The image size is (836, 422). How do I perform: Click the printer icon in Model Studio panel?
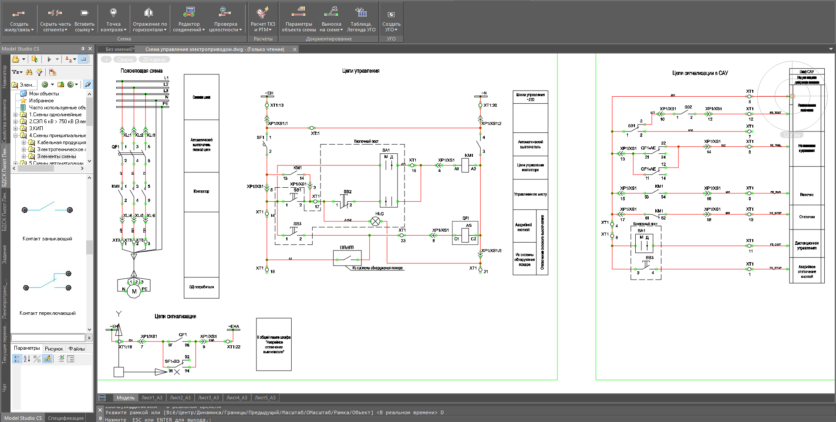(16, 59)
